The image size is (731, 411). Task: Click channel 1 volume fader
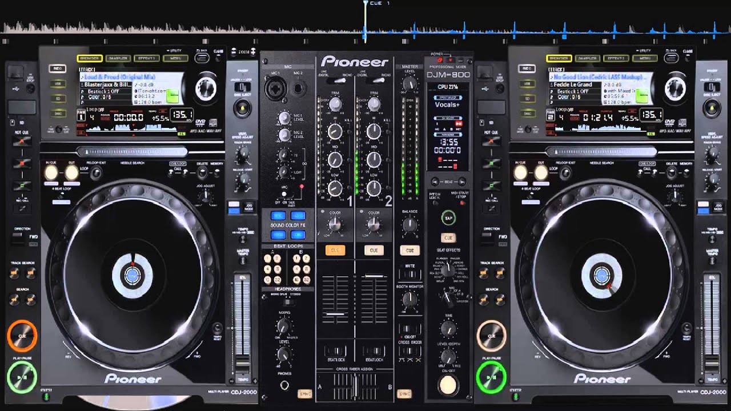335,314
